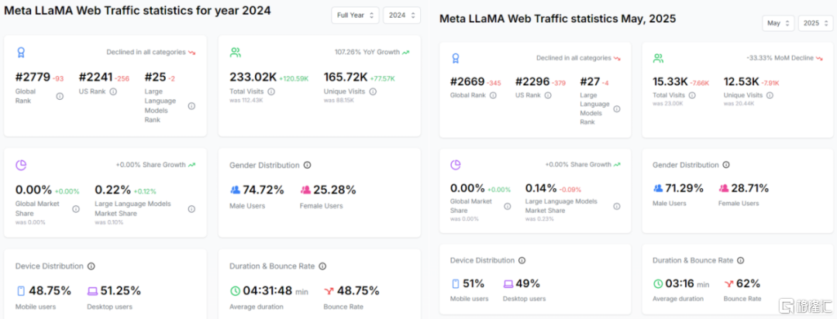Select the '165.72K' unique visits value

(346, 78)
